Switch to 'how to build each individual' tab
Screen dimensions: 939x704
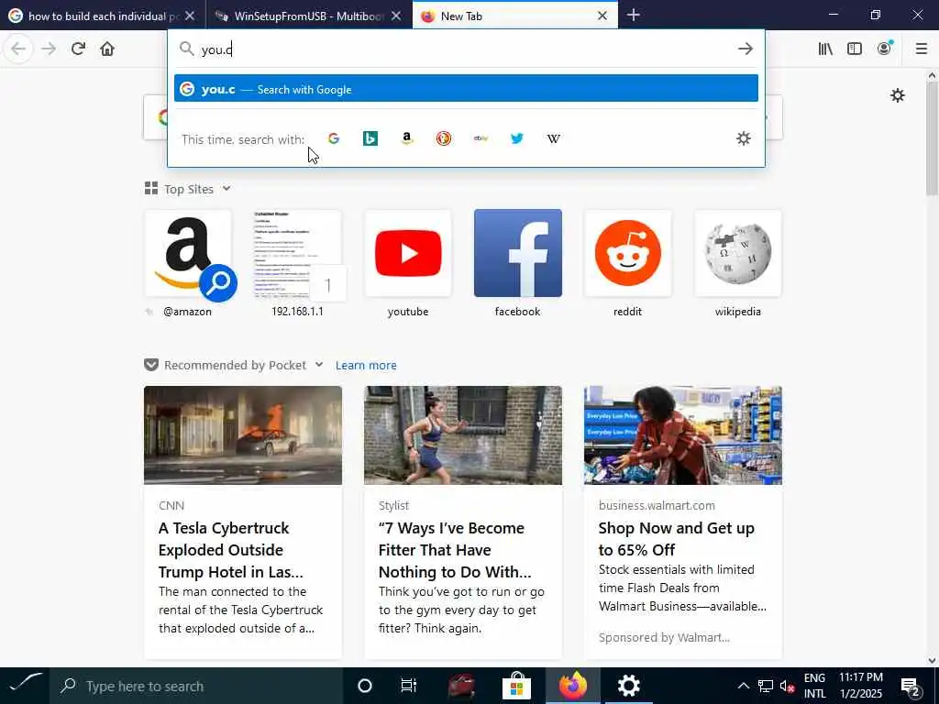coord(103,16)
